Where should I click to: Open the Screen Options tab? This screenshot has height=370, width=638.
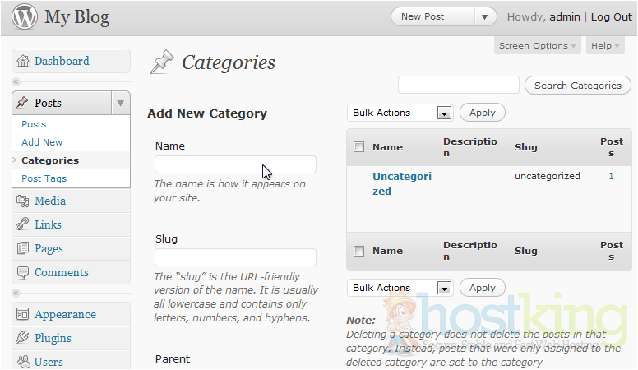point(538,46)
